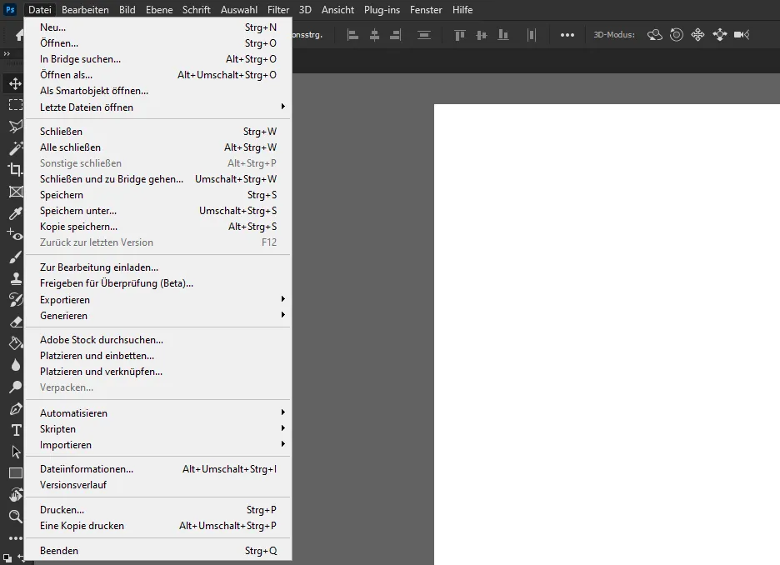Select the Polygonal Lasso tool
Image resolution: width=780 pixels, height=565 pixels.
point(16,127)
